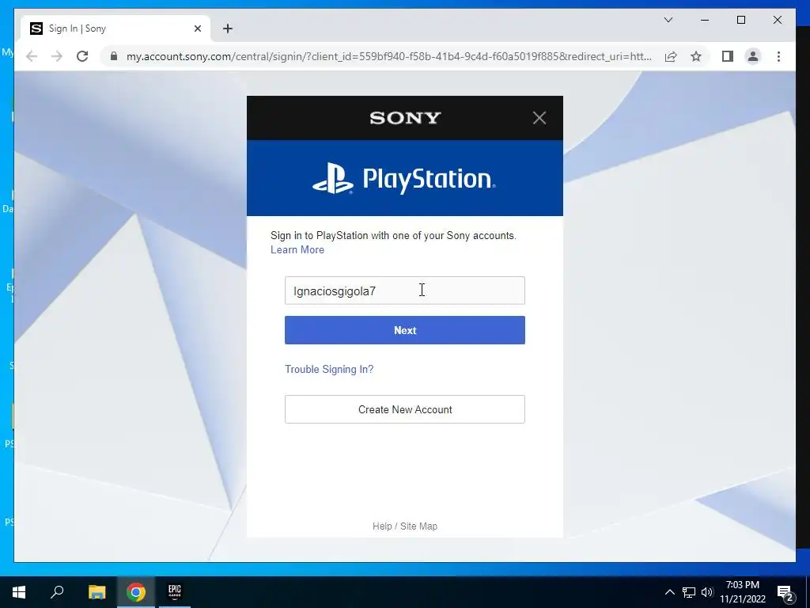Image resolution: width=810 pixels, height=608 pixels.
Task: Open the Trouble Signing In? link
Action: click(329, 369)
